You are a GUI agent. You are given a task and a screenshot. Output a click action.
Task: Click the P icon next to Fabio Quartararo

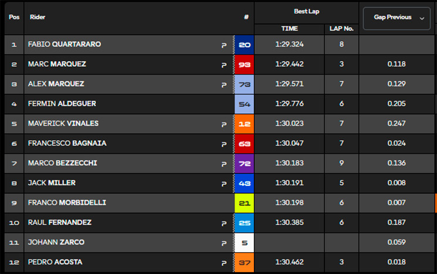pyautogui.click(x=224, y=45)
